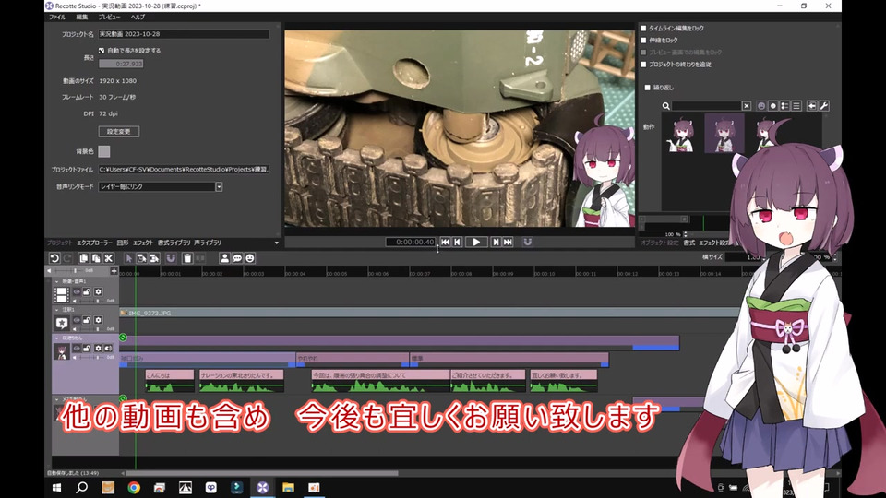
Task: Click the trash Delete icon
Action: (187, 258)
